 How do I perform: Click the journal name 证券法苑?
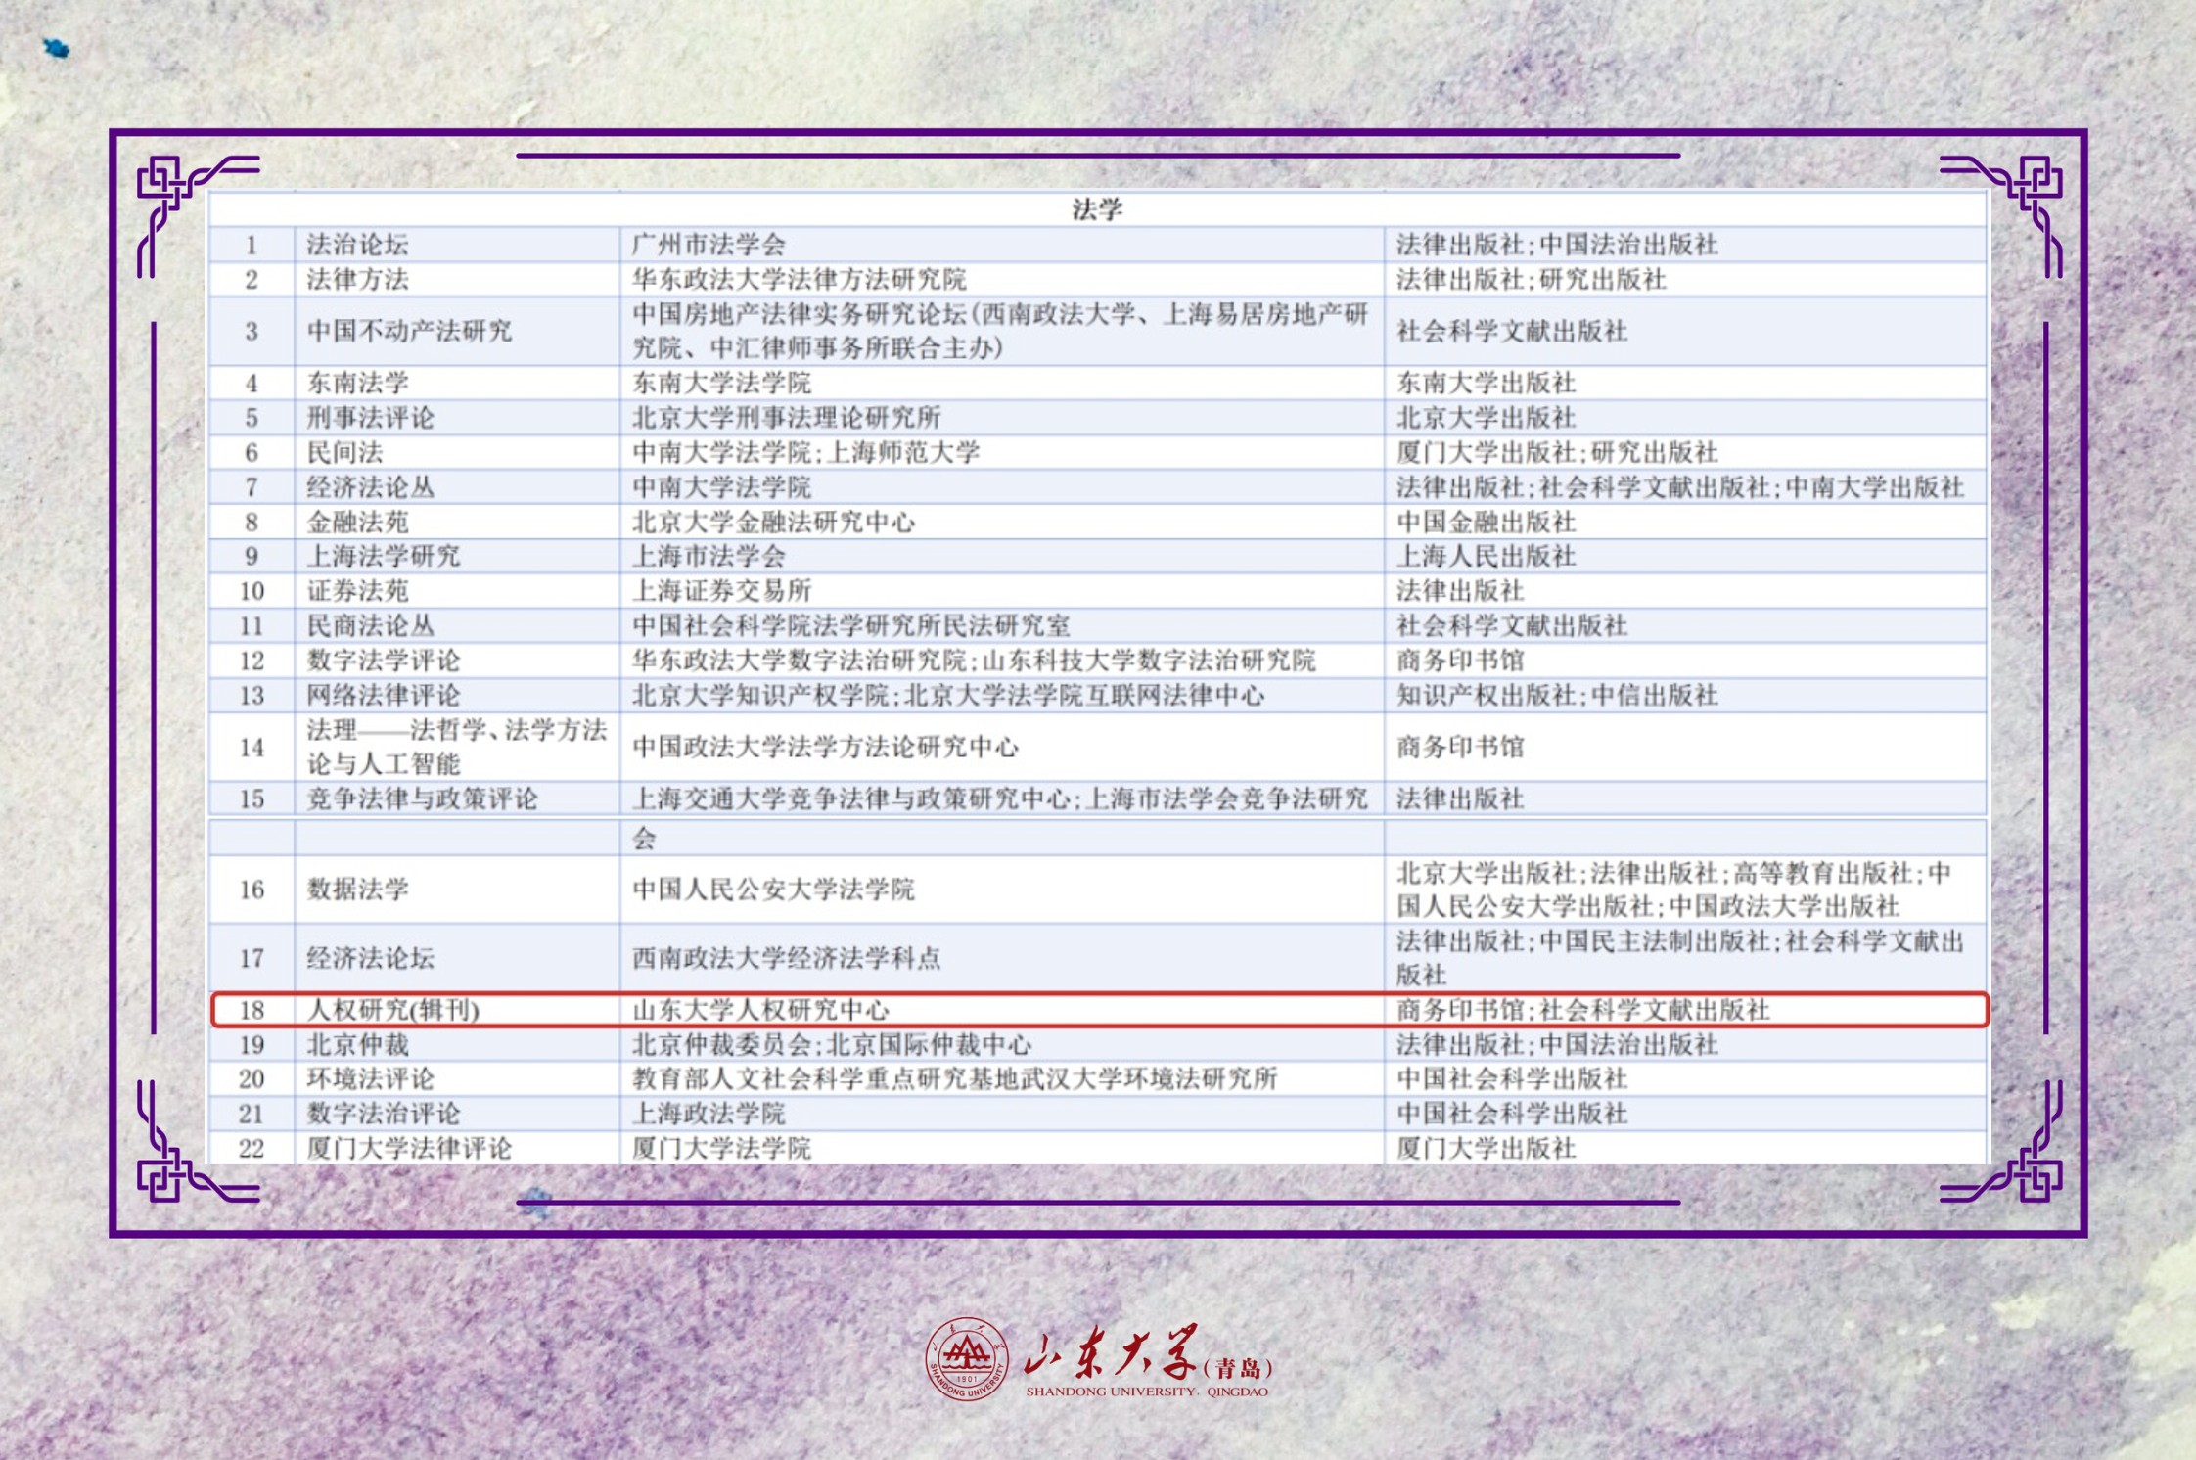pyautogui.click(x=357, y=591)
